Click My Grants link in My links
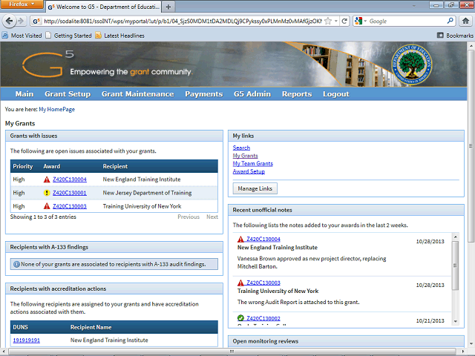Viewport: 475px width, 356px height. 246,156
